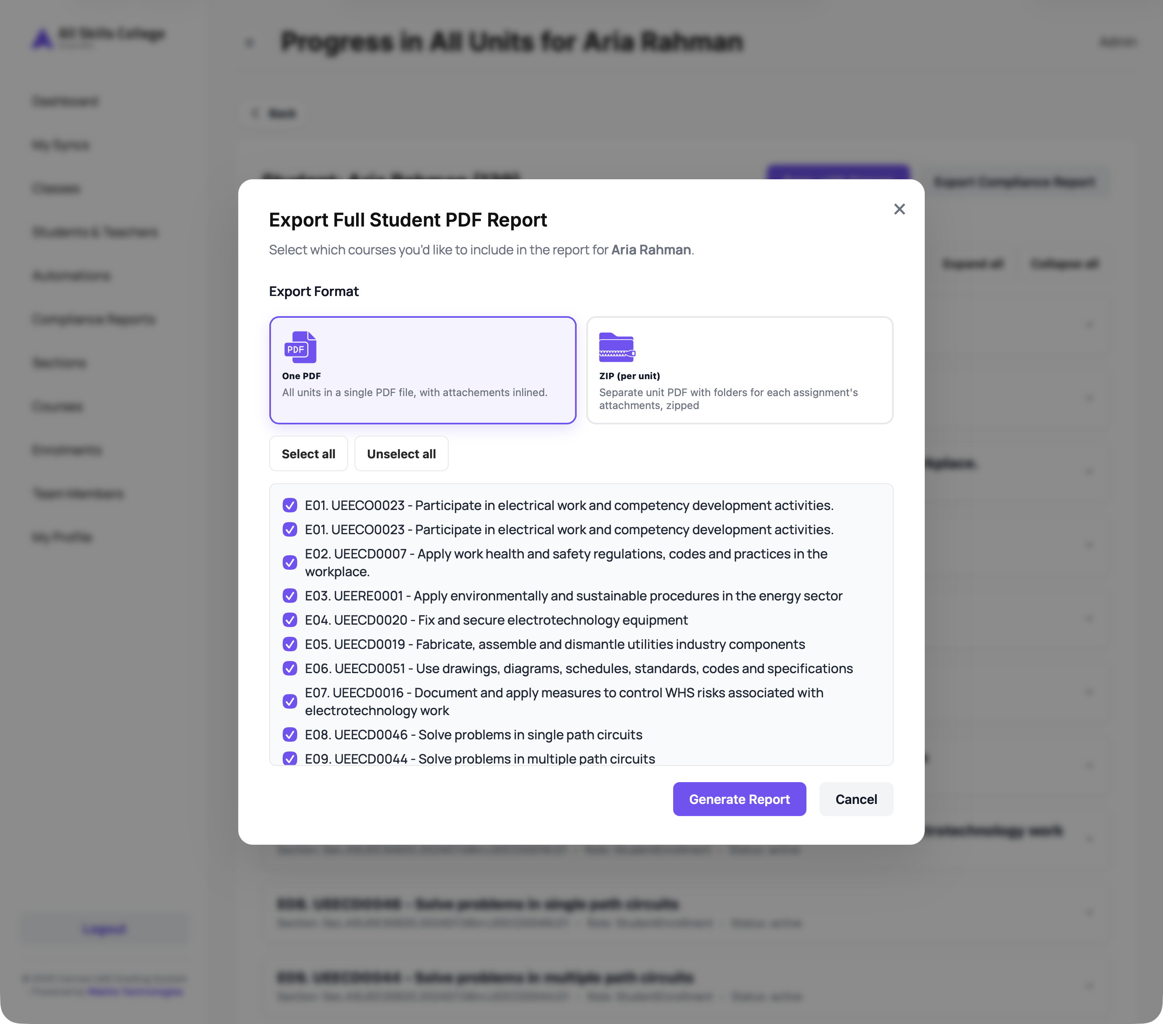Click the 'Export Format' section label

[313, 291]
